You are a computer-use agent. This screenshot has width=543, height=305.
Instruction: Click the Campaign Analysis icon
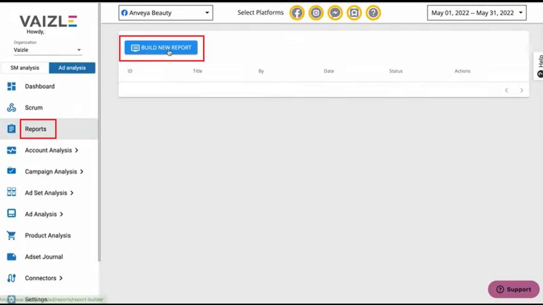tap(12, 171)
